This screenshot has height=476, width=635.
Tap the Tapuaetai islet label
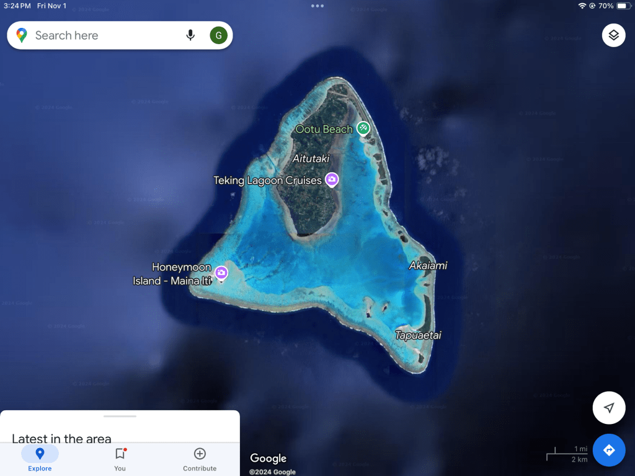[x=418, y=335]
